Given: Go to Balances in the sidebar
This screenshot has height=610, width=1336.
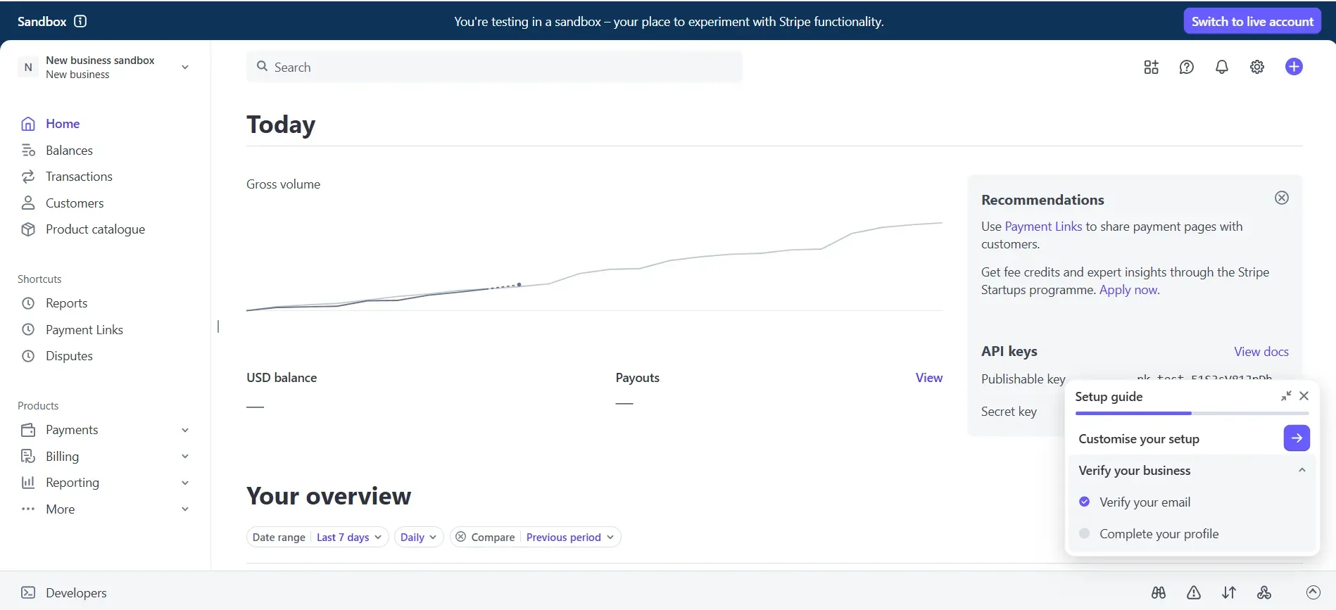Looking at the screenshot, I should tap(69, 150).
